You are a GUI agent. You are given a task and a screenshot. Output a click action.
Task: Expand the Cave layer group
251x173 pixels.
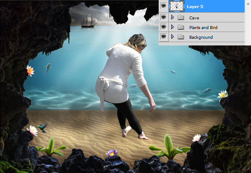tap(173, 17)
